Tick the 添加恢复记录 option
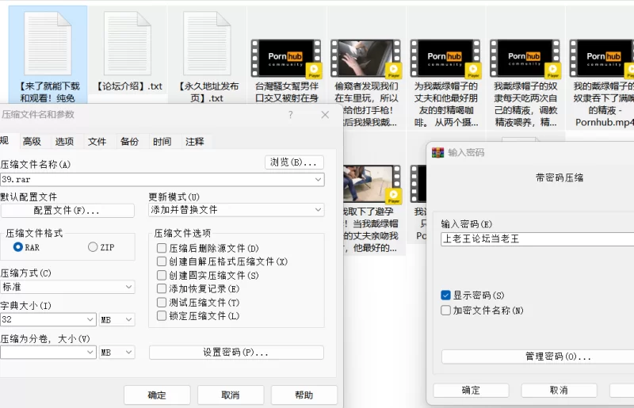Screen dimensions: 634x408 (x=162, y=289)
